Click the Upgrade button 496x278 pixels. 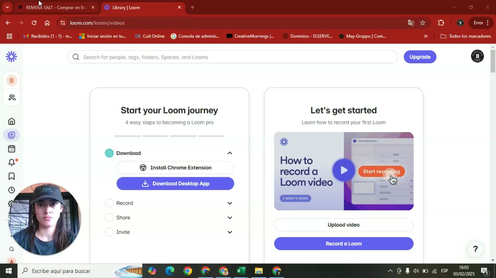(420, 57)
